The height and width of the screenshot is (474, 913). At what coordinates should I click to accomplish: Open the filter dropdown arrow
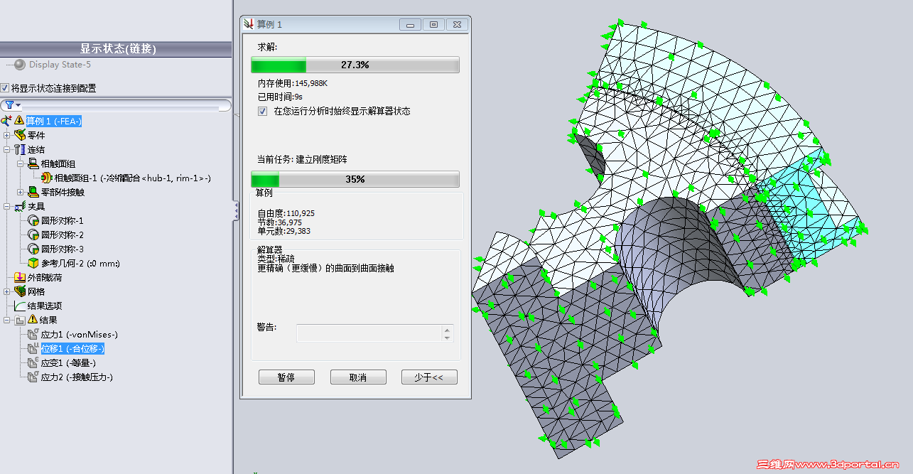18,106
